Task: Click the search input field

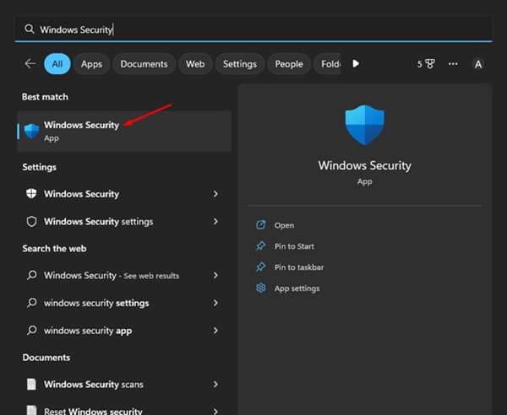Action: pos(253,29)
